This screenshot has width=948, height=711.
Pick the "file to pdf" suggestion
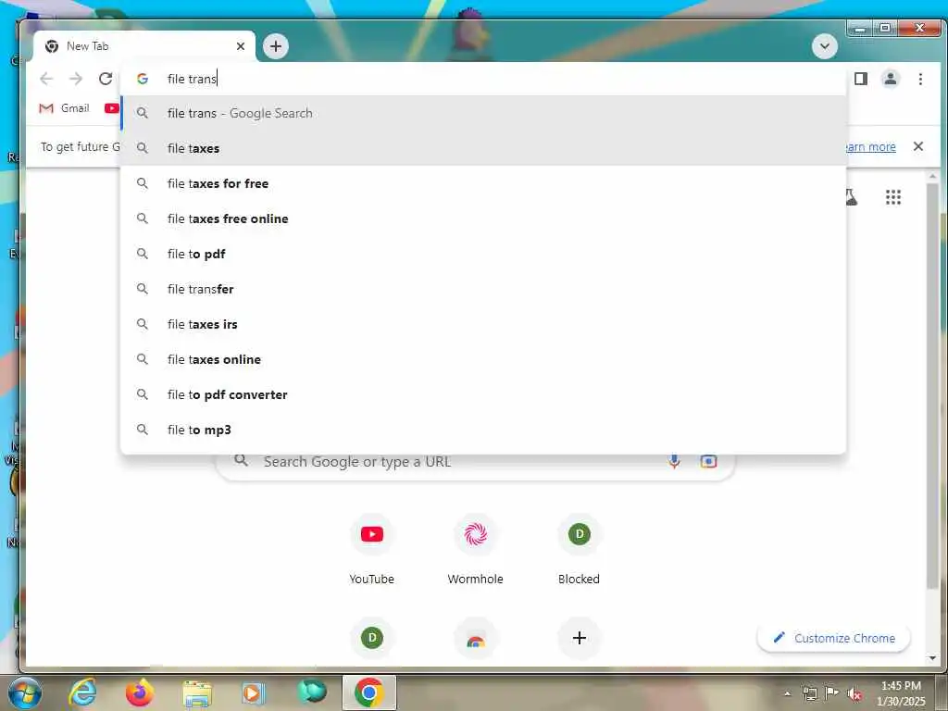click(483, 254)
